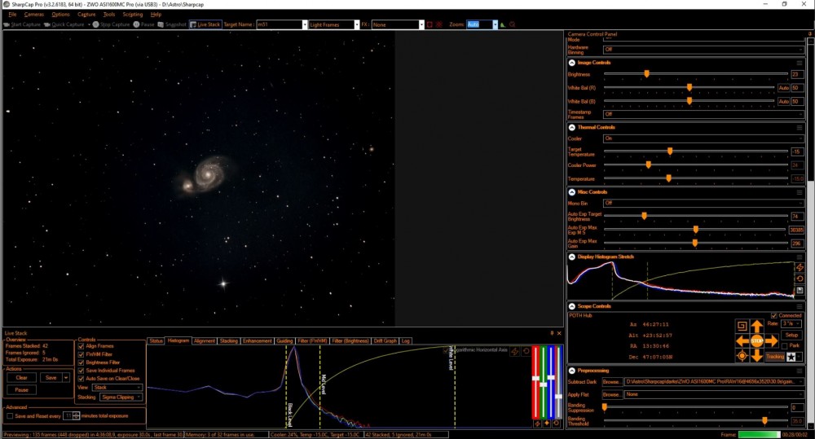This screenshot has width=815, height=439.
Task: Click Browse for Subtract Dark
Action: [x=611, y=382]
